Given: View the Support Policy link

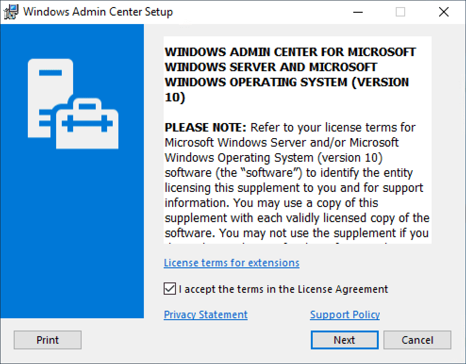Looking at the screenshot, I should (x=345, y=314).
